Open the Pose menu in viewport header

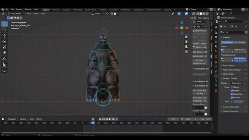click(x=43, y=14)
